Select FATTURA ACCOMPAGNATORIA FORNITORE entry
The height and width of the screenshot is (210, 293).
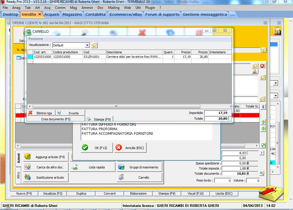[117, 133]
